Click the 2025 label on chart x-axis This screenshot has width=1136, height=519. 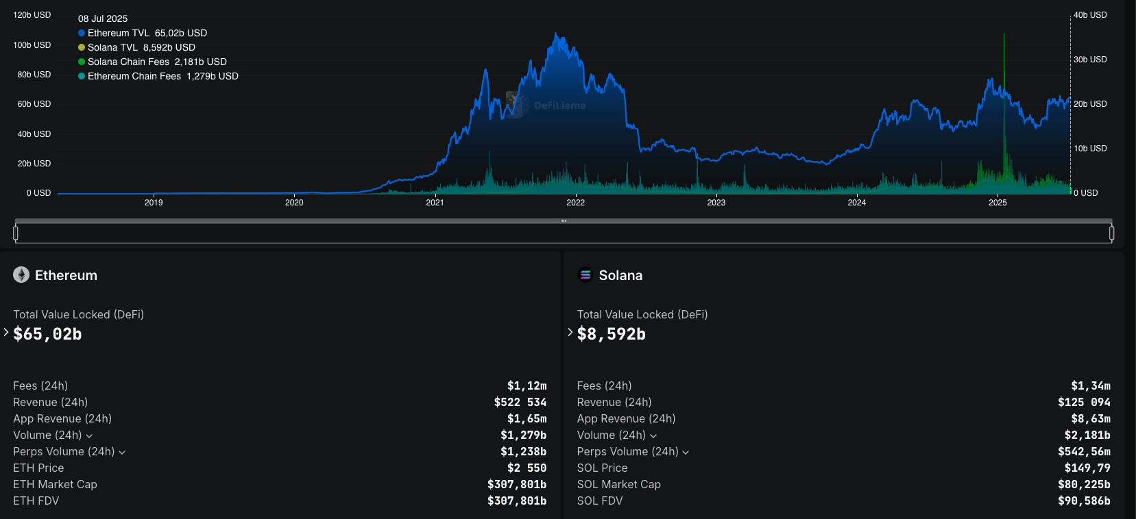click(x=998, y=203)
